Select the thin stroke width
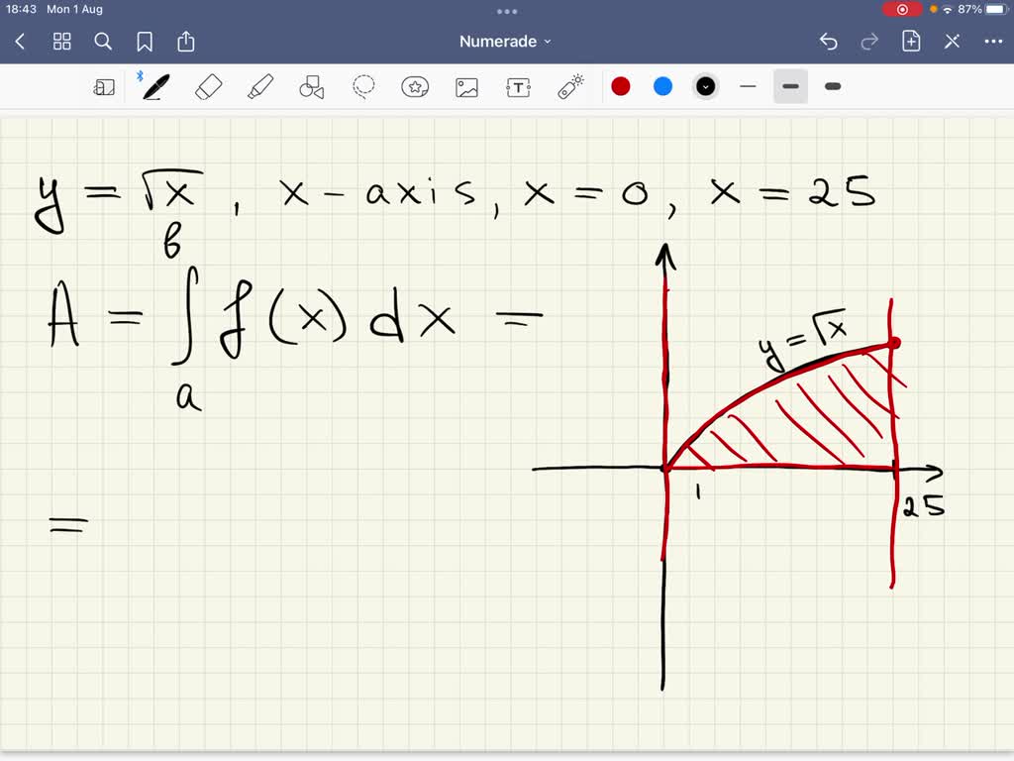 point(749,86)
